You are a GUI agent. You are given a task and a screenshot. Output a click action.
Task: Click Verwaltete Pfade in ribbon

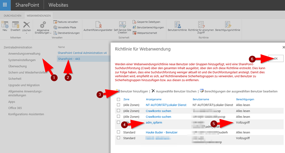(x=65, y=27)
